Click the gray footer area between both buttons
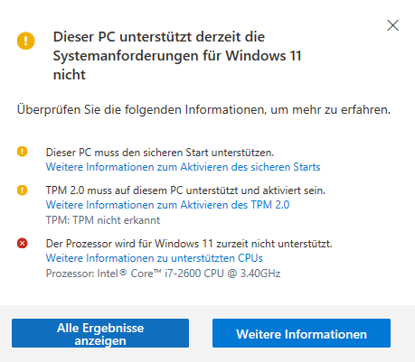 (201, 333)
